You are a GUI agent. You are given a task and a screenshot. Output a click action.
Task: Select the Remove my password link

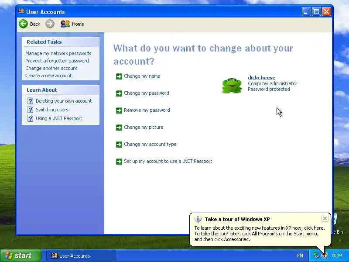pos(147,110)
